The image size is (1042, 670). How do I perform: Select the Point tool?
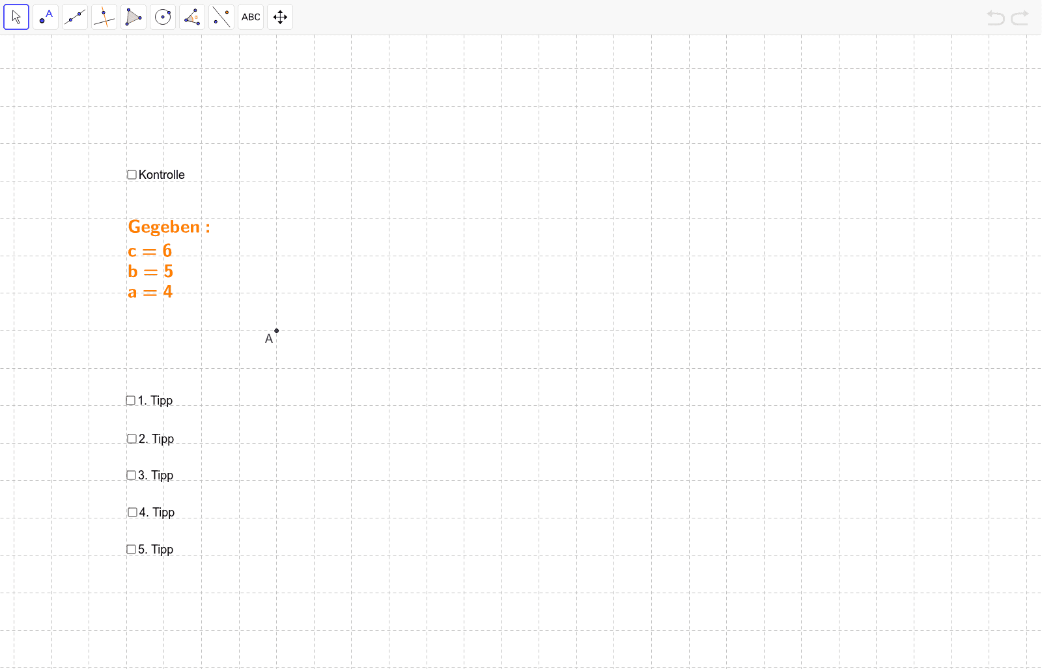[46, 17]
